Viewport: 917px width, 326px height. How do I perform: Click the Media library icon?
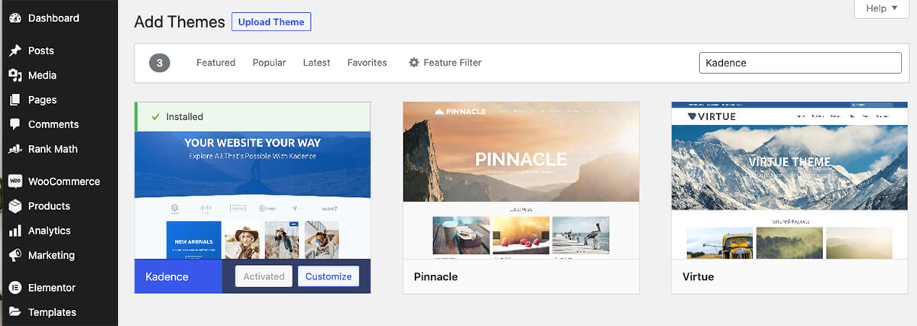click(x=15, y=75)
